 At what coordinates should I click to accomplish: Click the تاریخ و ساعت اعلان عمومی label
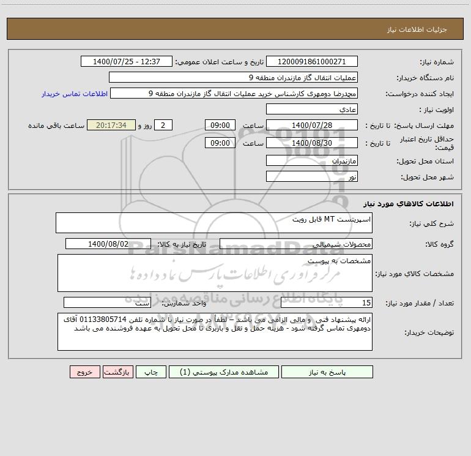pyautogui.click(x=220, y=62)
